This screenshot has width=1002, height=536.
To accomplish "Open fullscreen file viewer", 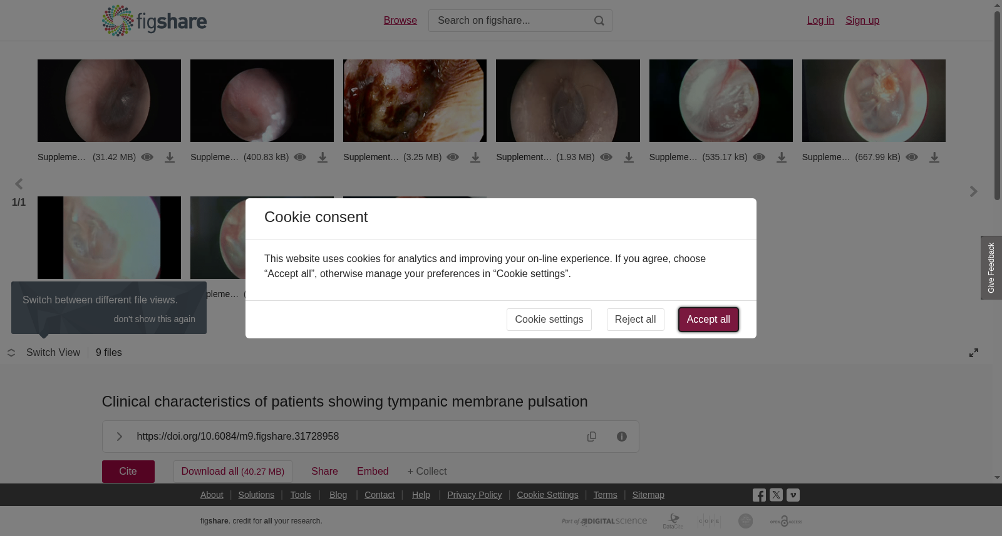I will pyautogui.click(x=974, y=353).
